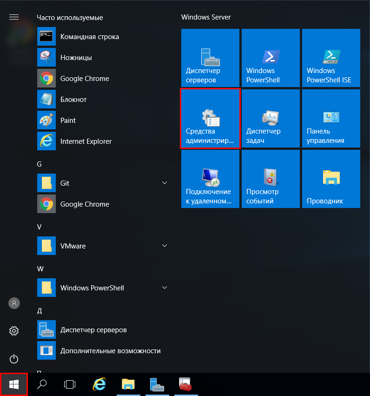Click the taskbar search magnifier icon
The width and height of the screenshot is (370, 396).
coord(42,384)
